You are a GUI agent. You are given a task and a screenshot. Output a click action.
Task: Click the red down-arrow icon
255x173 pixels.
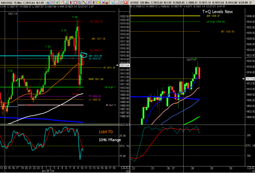pyautogui.click(x=93, y=2)
